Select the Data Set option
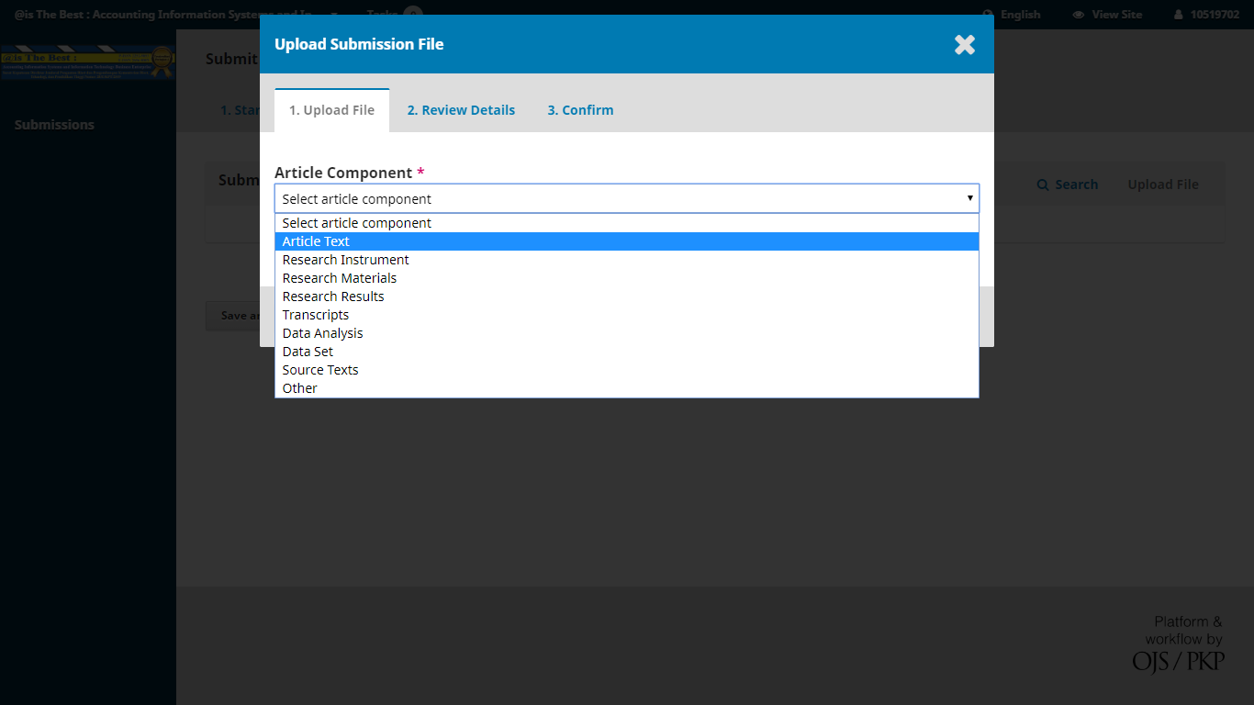The height and width of the screenshot is (705, 1254). click(x=627, y=352)
